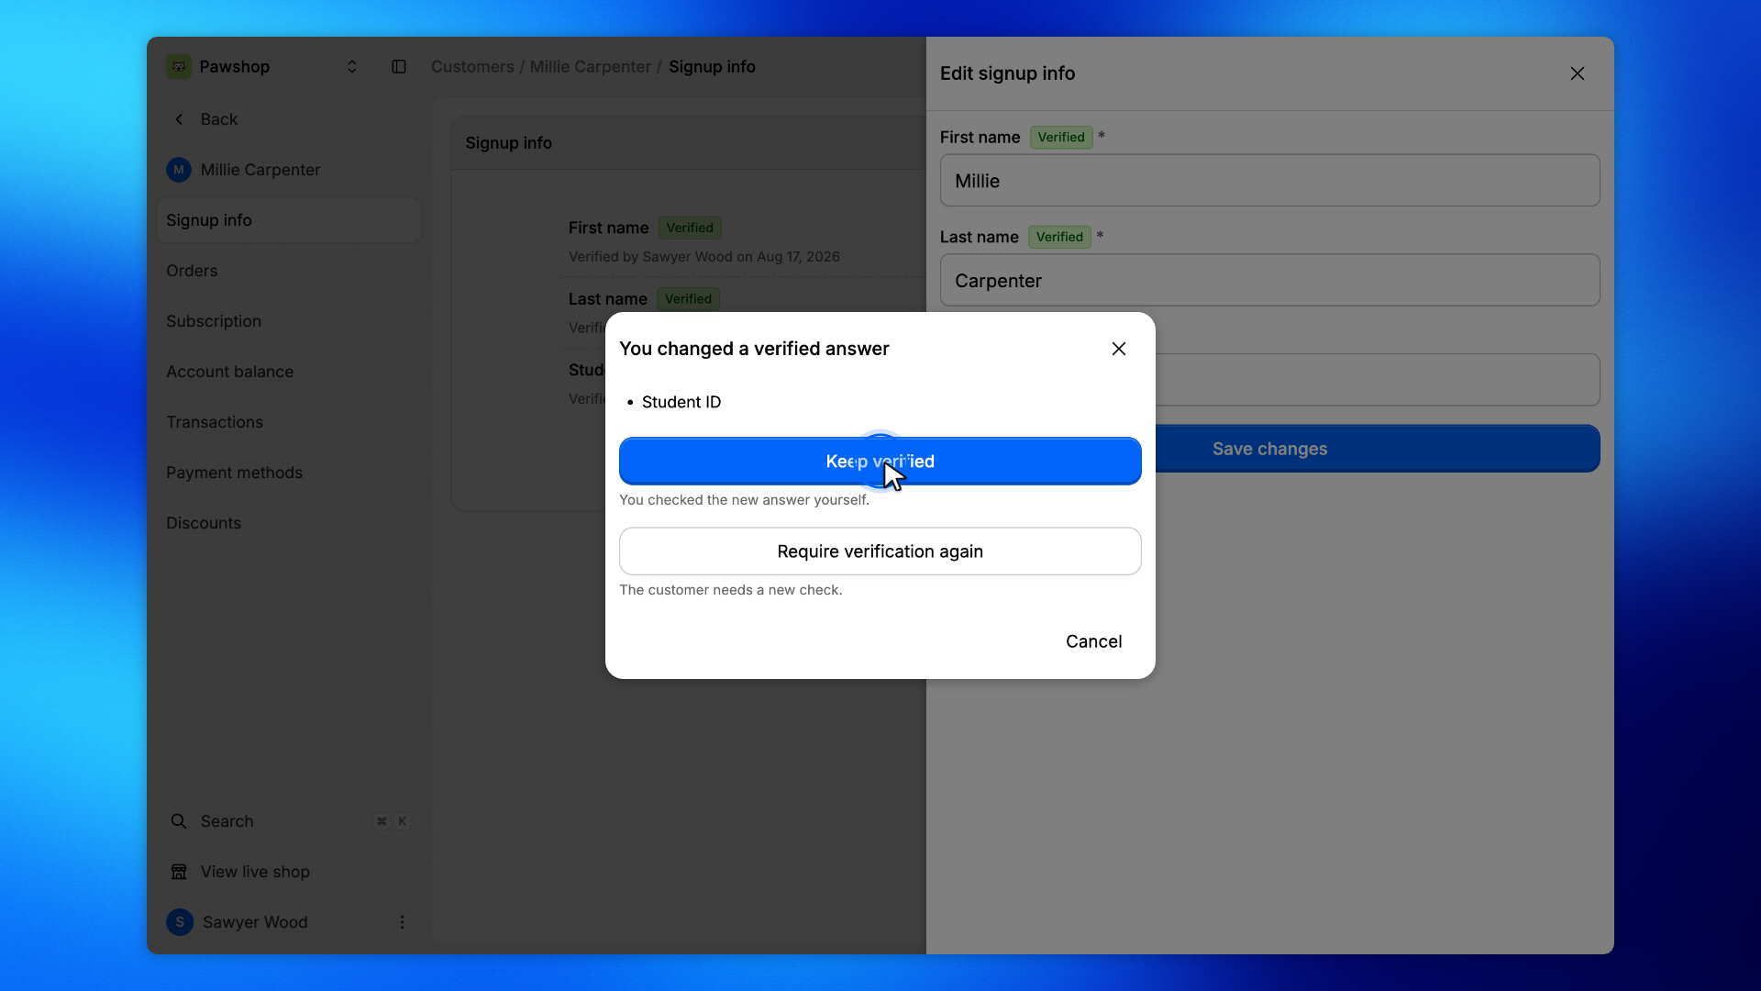Click the Search label in the sidebar
This screenshot has height=991, width=1761.
click(x=227, y=821)
